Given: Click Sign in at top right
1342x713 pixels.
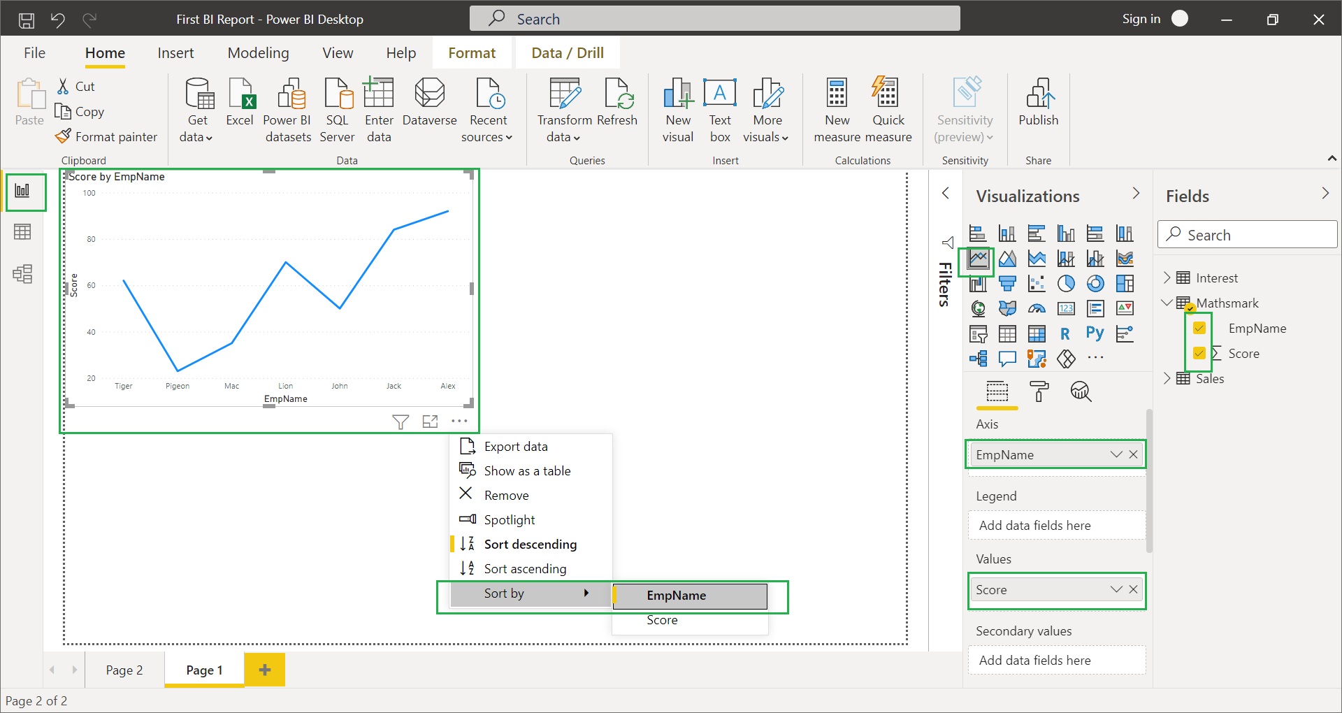Looking at the screenshot, I should point(1141,19).
